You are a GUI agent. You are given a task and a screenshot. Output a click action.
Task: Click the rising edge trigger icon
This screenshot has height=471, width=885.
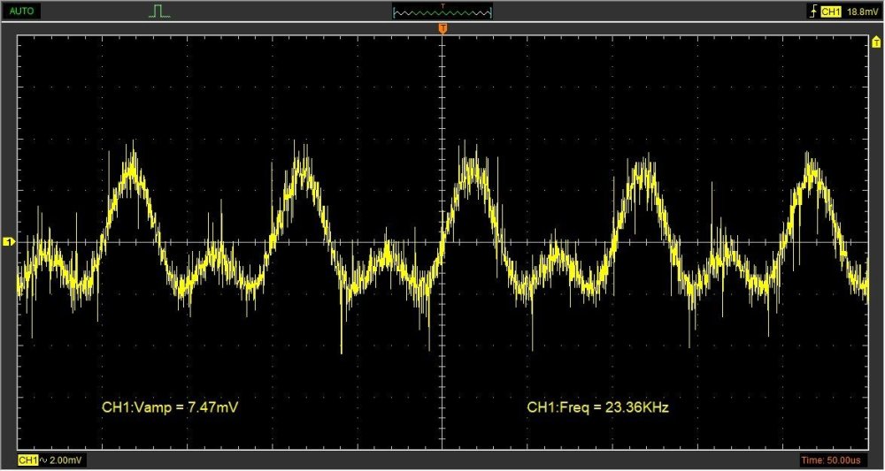[x=812, y=11]
